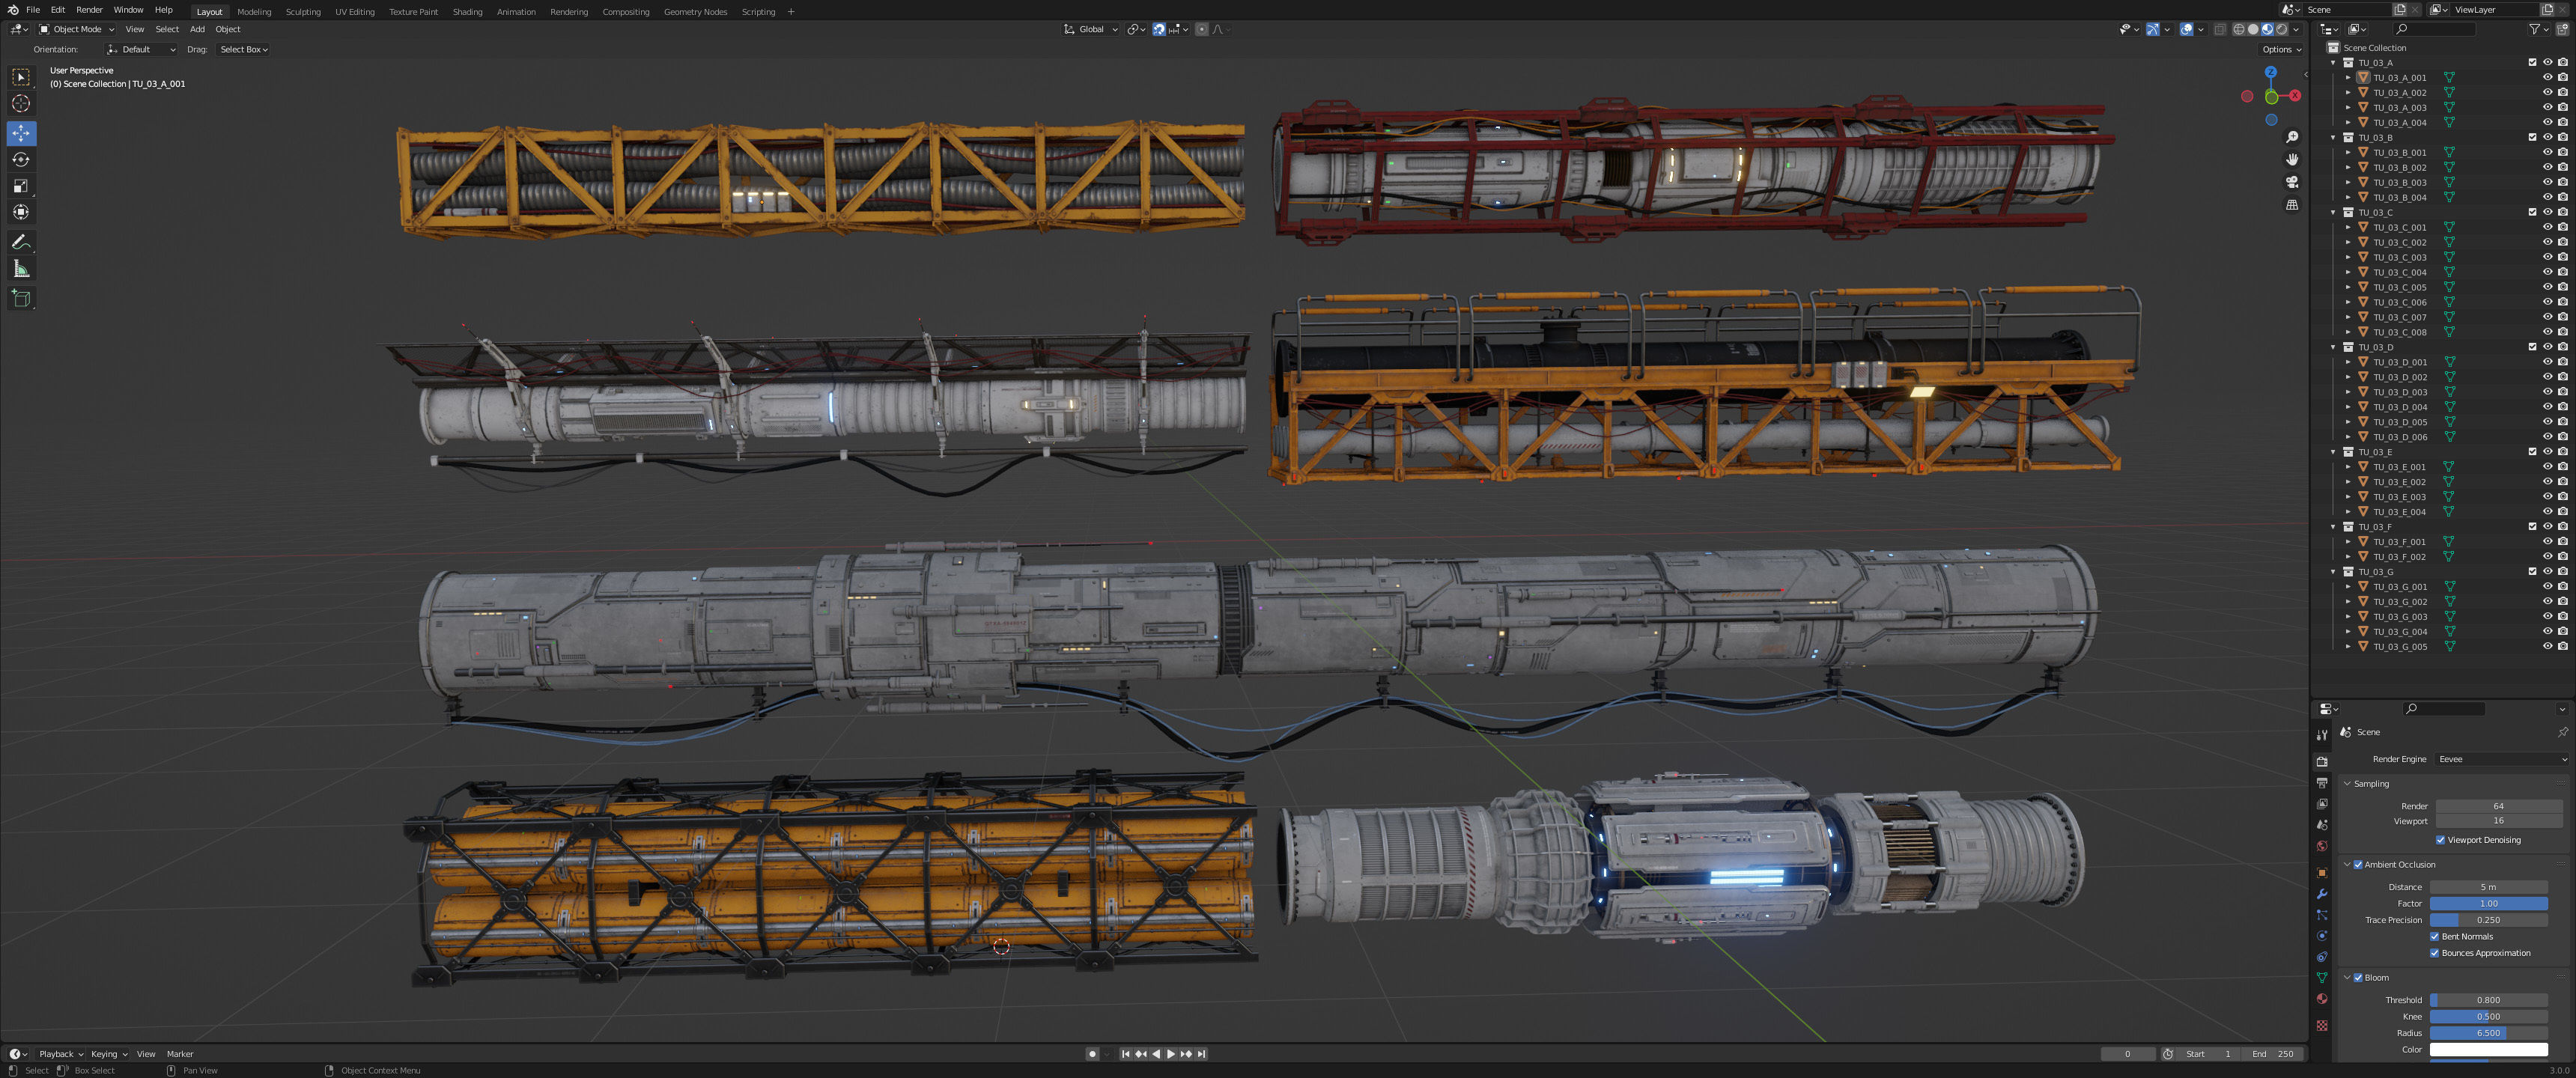
Task: Switch to rendered viewport shading
Action: [2281, 29]
